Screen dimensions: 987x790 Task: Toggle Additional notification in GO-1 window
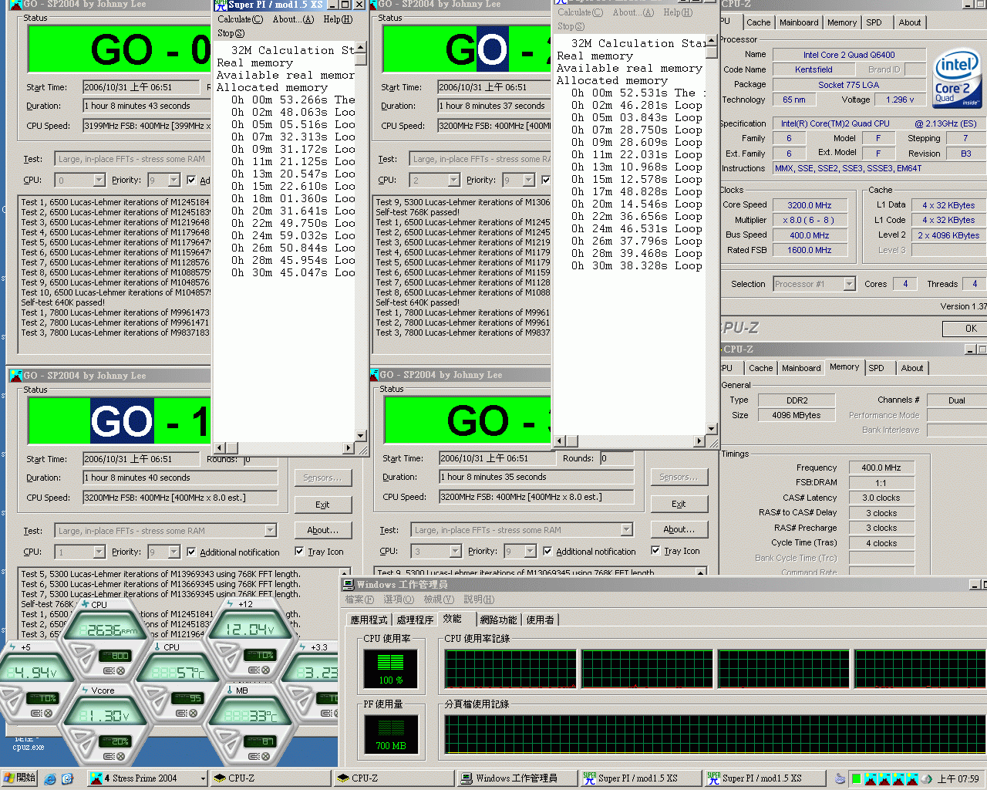pyautogui.click(x=192, y=552)
